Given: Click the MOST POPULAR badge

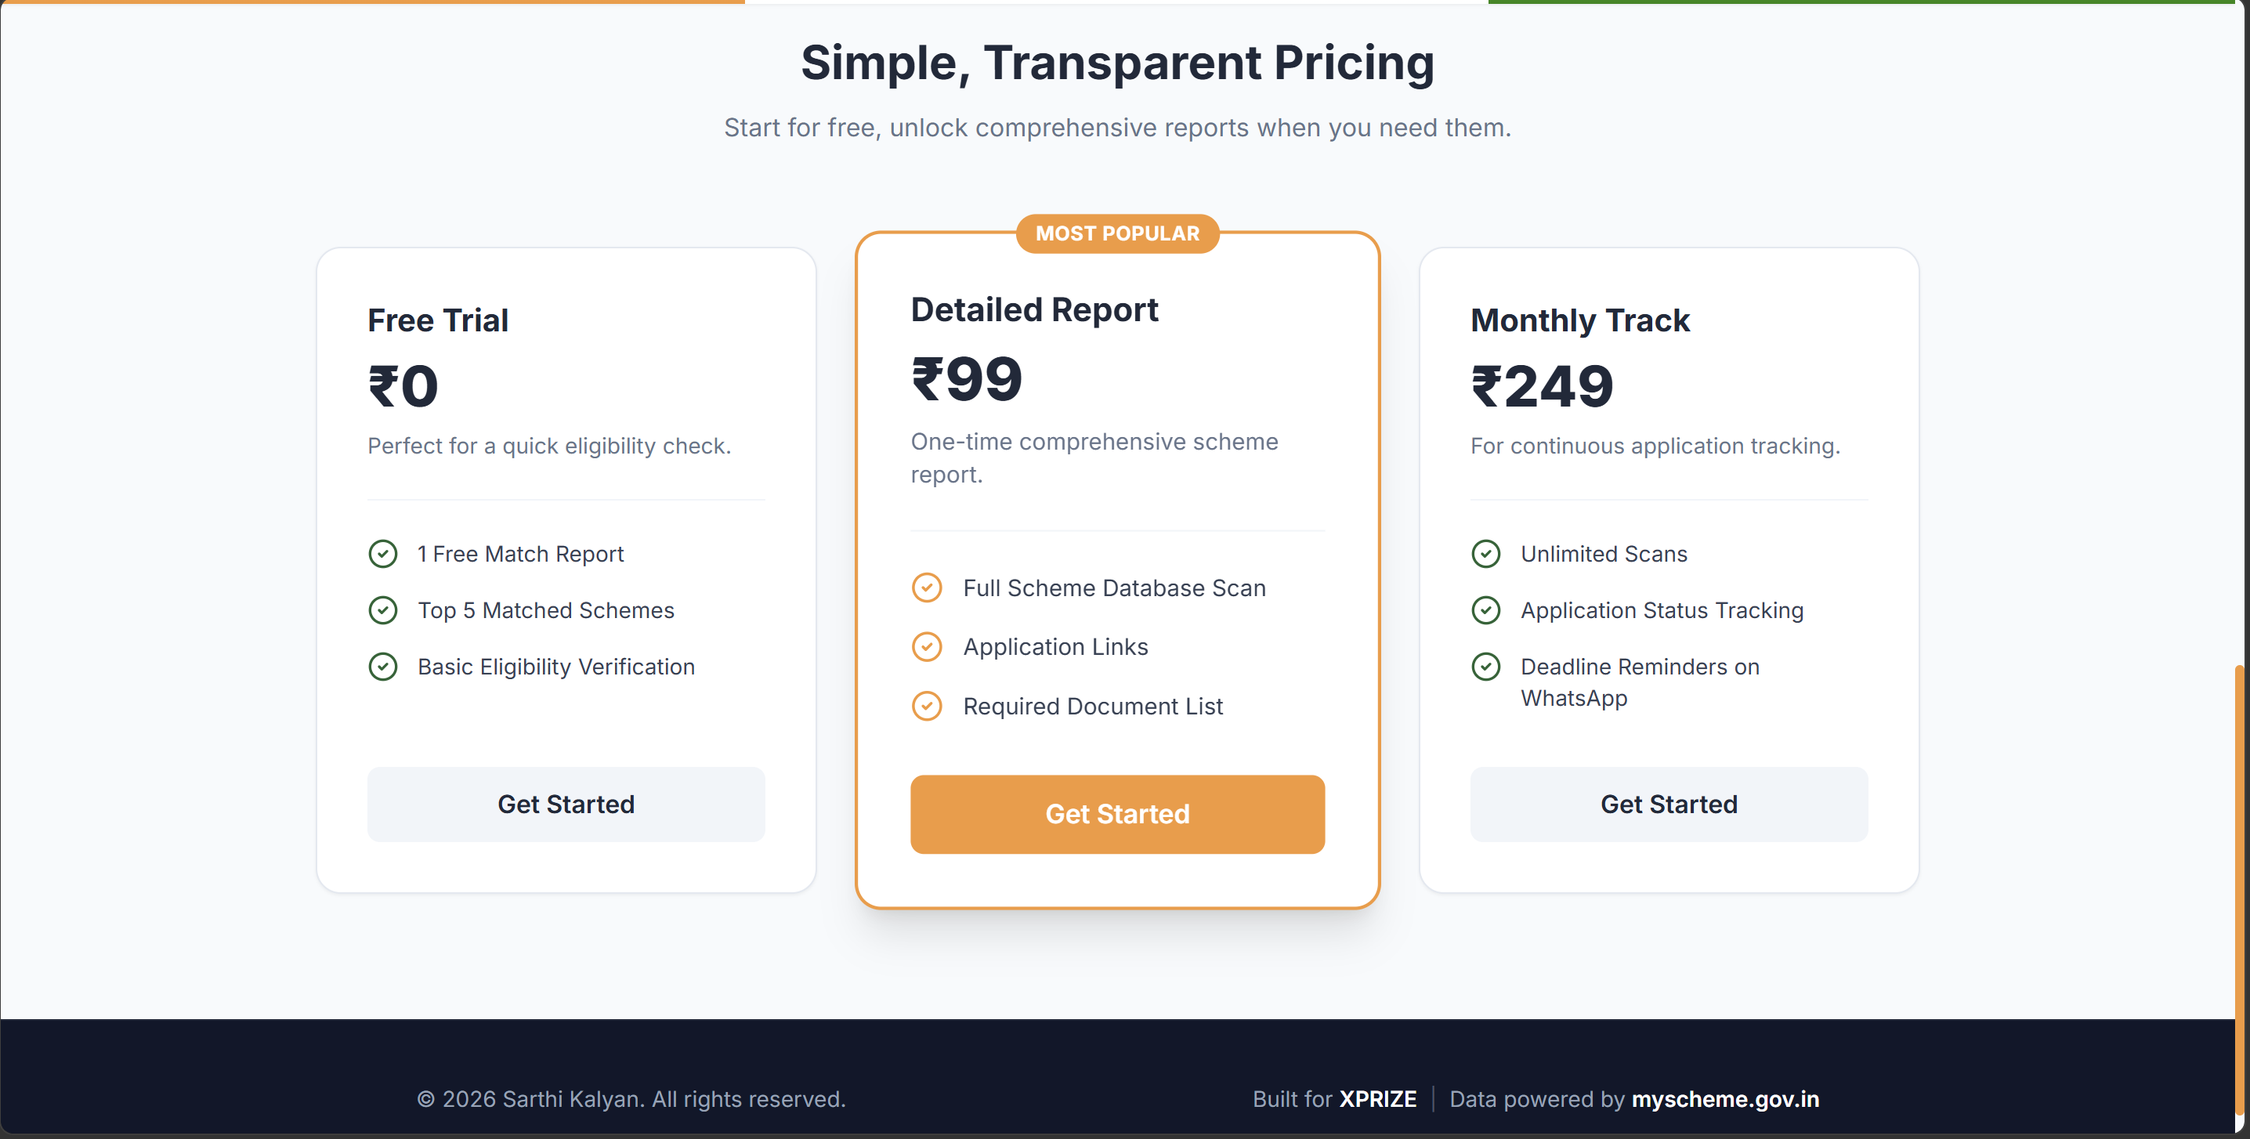Looking at the screenshot, I should (x=1117, y=233).
